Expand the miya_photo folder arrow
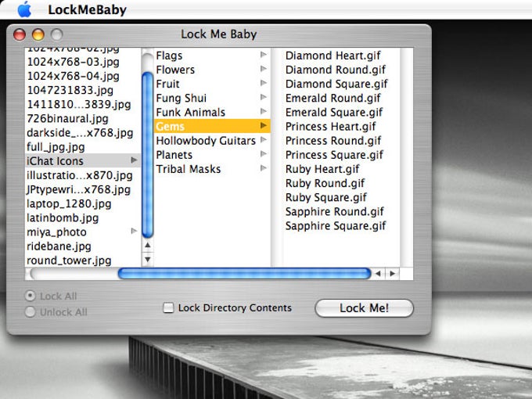 [134, 231]
